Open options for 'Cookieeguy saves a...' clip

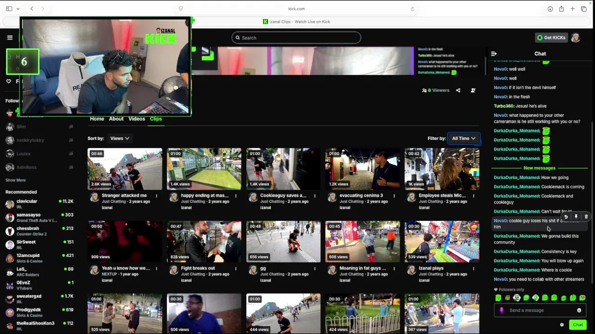point(315,196)
